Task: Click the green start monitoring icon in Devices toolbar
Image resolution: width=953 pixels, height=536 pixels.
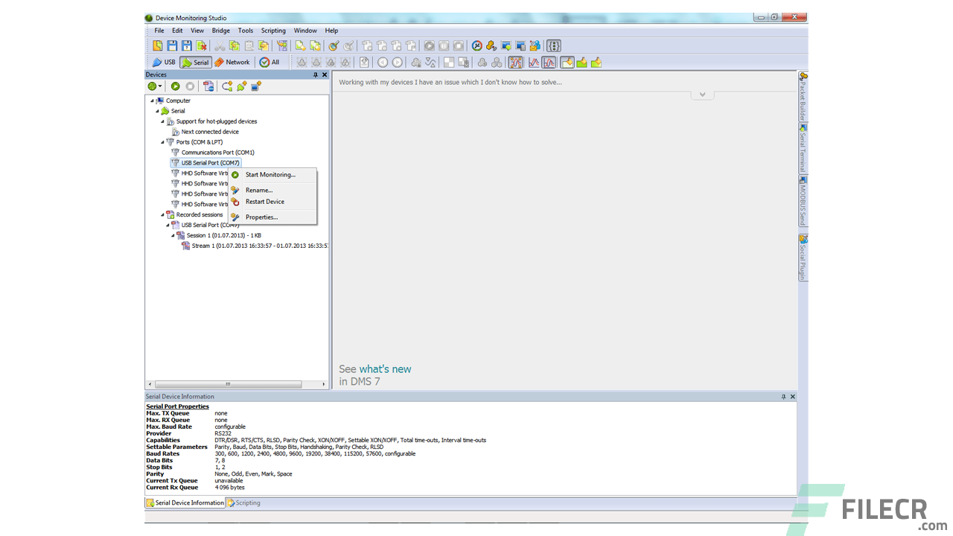Action: coord(176,86)
